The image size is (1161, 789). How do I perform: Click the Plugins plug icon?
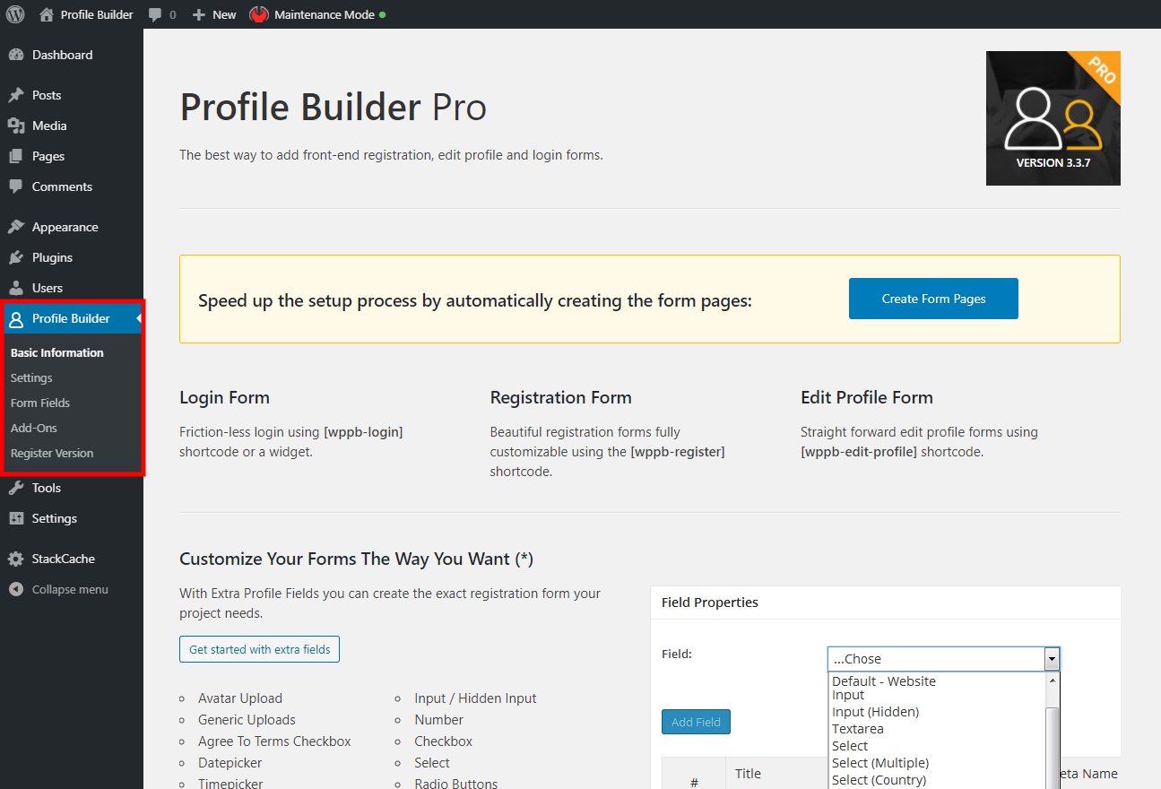(16, 257)
